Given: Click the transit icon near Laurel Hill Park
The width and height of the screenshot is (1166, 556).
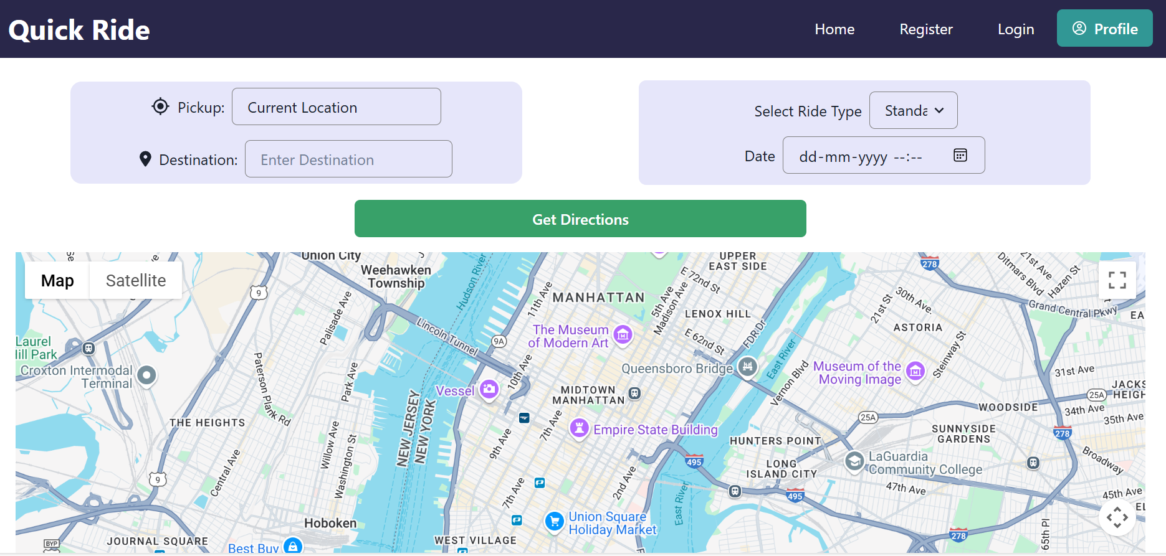Looking at the screenshot, I should pyautogui.click(x=88, y=348).
